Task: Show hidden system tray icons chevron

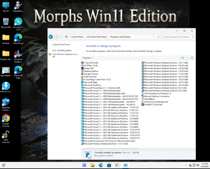Action: [x=186, y=165]
